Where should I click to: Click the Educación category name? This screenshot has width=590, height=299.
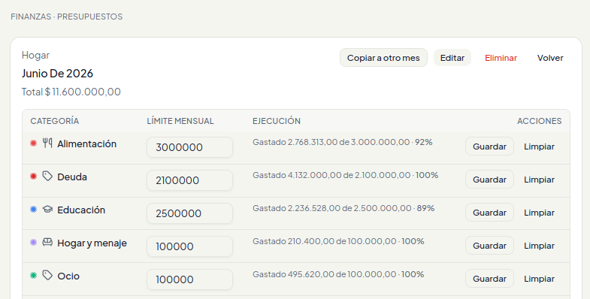point(81,210)
